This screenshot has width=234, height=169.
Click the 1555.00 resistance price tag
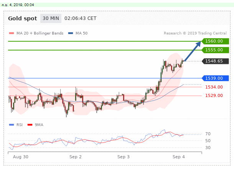[x=215, y=50]
